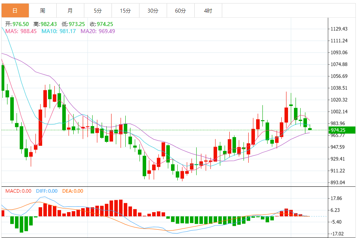357x238 pixels.
Task: Click the 开:976.50 open price value
Action: (17, 24)
